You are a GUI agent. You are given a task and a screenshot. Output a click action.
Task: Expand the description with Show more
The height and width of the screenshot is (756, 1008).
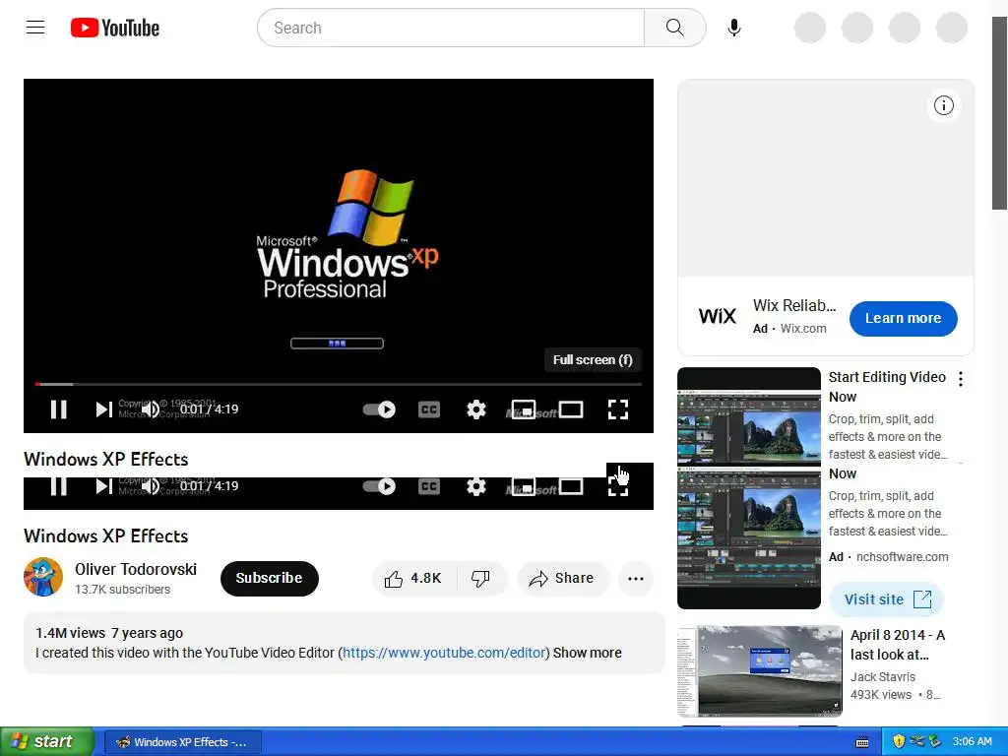[587, 653]
